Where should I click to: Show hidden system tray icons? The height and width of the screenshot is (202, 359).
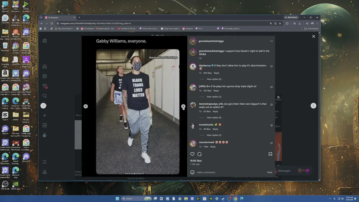click(330, 199)
